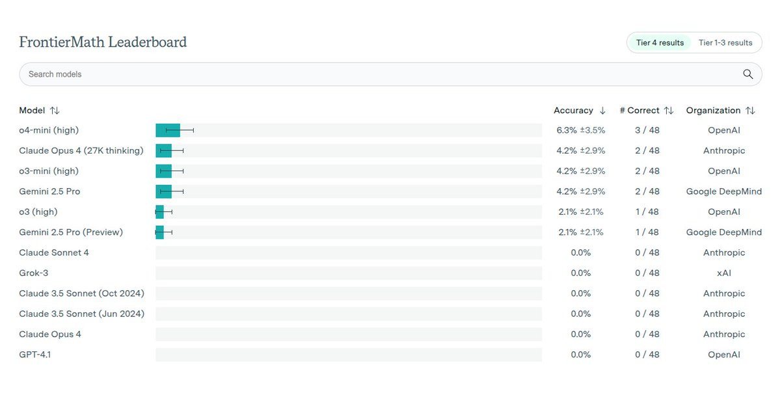Click the 3 / 48 correct count

click(647, 130)
